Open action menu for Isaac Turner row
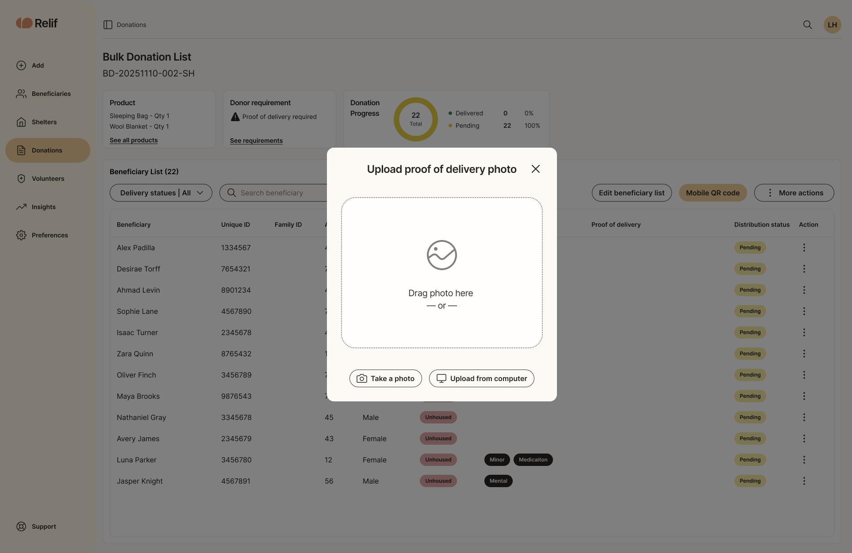Viewport: 852px width, 553px height. coord(804,332)
